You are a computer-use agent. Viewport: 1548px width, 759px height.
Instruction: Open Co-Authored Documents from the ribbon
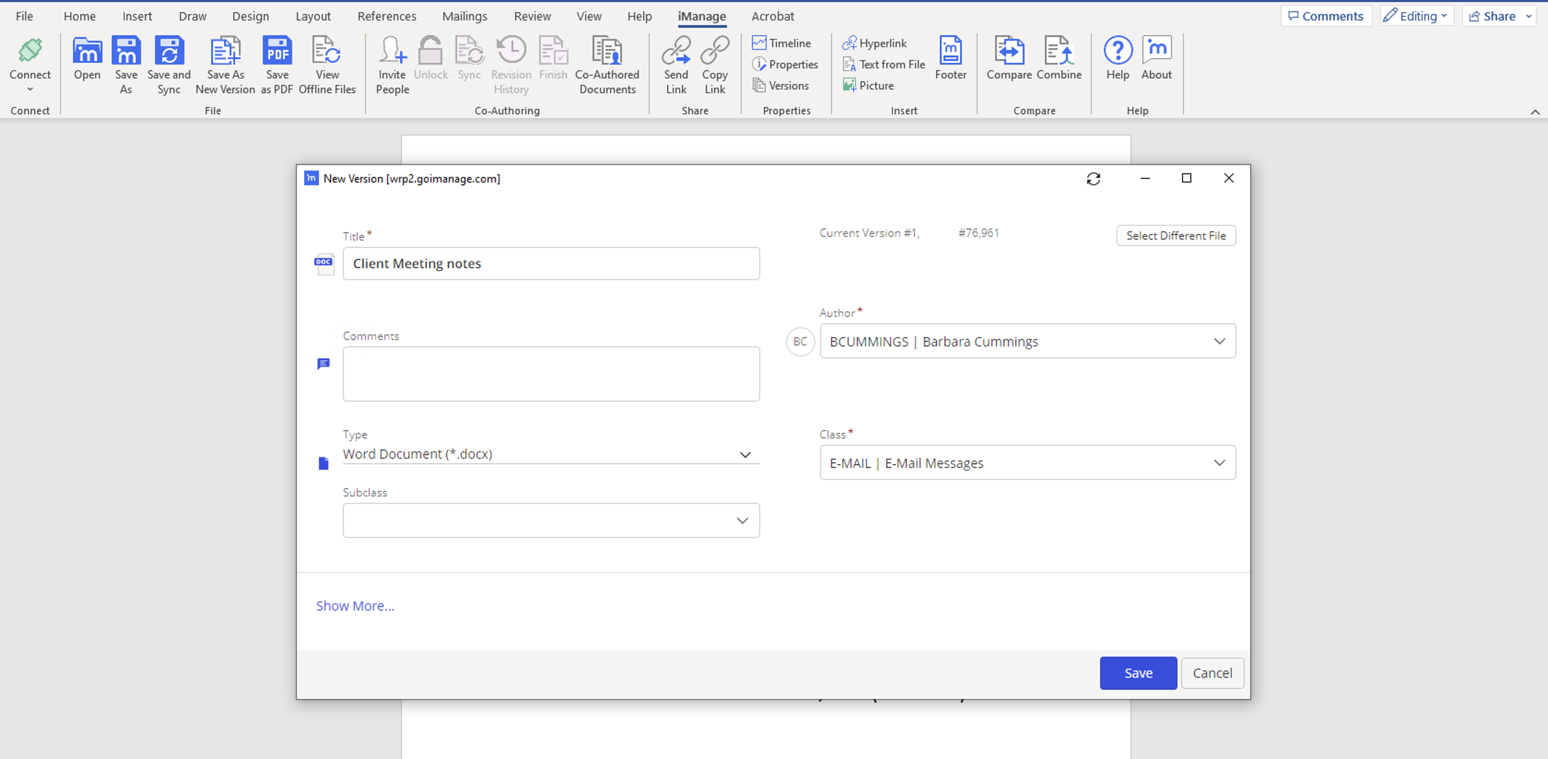[607, 51]
